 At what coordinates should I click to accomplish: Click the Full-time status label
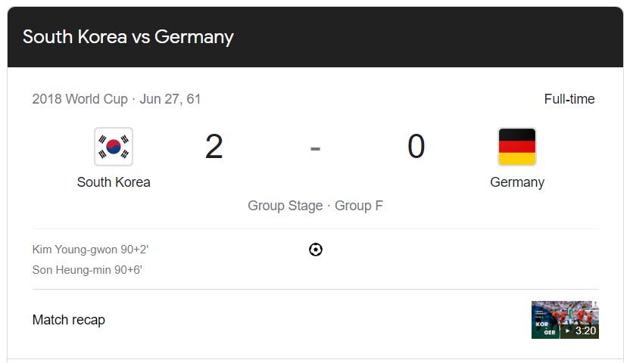tap(569, 99)
